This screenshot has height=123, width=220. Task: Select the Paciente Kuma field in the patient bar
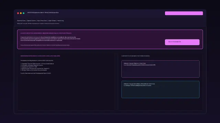point(21,20)
